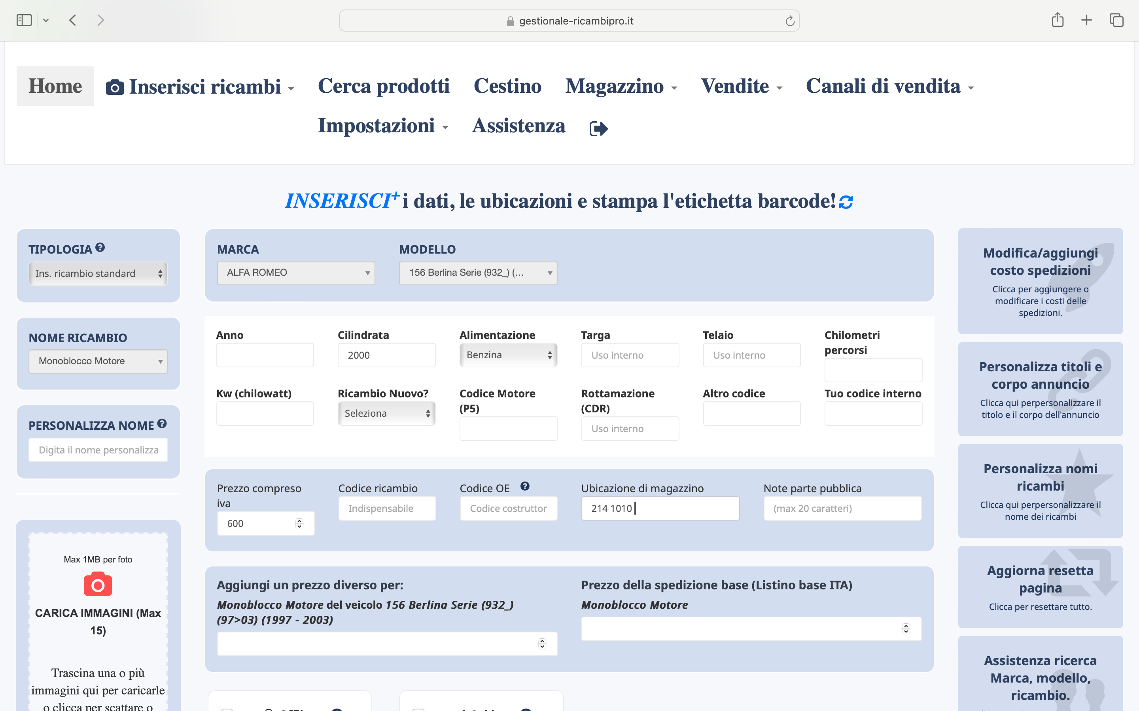Open the MARCA dropdown showing ALFA ROMEO

tap(295, 273)
